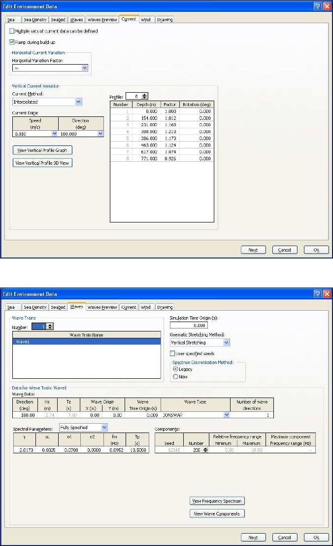333x546 pixels.
Task: Enable multiple sets of current data checkbox
Action: 12,31
